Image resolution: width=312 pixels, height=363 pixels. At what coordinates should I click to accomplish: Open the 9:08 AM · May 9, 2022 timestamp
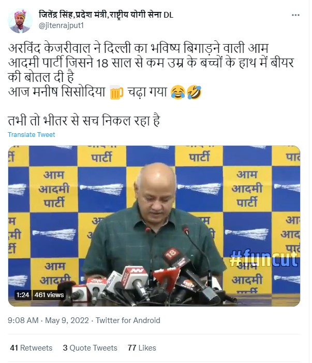pos(48,320)
